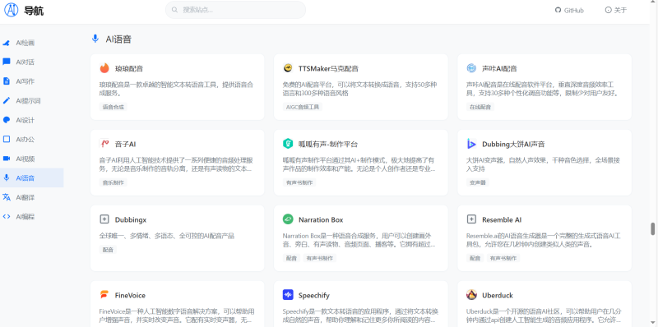Click the AI语音 section heading microphone icon
Viewport: 658px width, 327px height.
pyautogui.click(x=95, y=39)
